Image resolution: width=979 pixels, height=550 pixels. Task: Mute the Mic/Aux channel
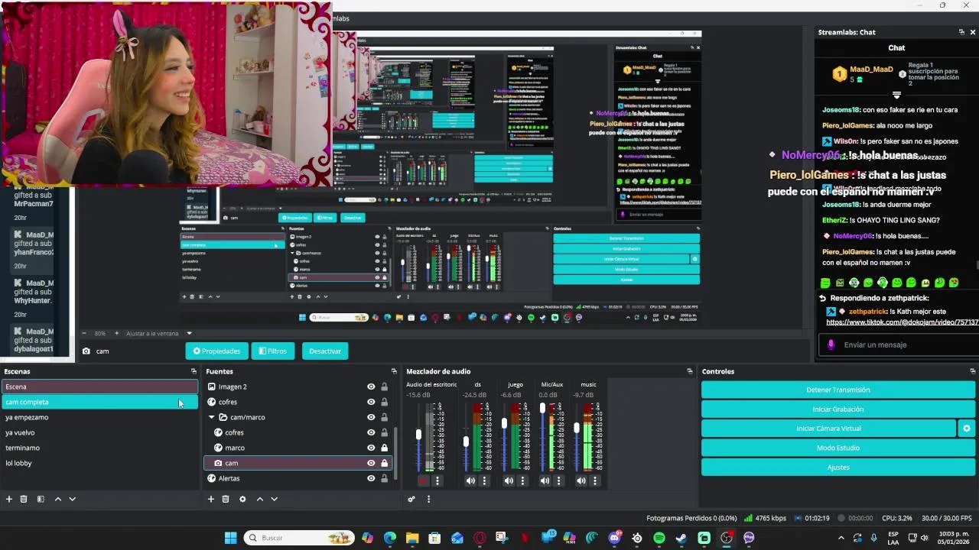545,480
